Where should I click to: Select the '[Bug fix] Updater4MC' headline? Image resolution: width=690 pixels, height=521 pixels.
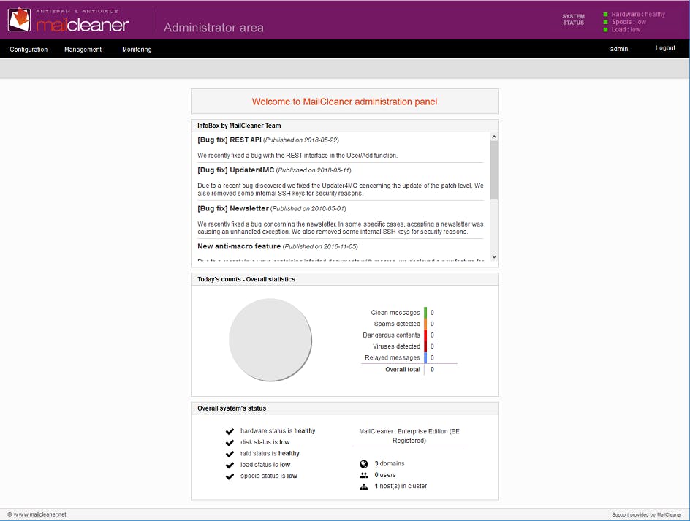[236, 170]
